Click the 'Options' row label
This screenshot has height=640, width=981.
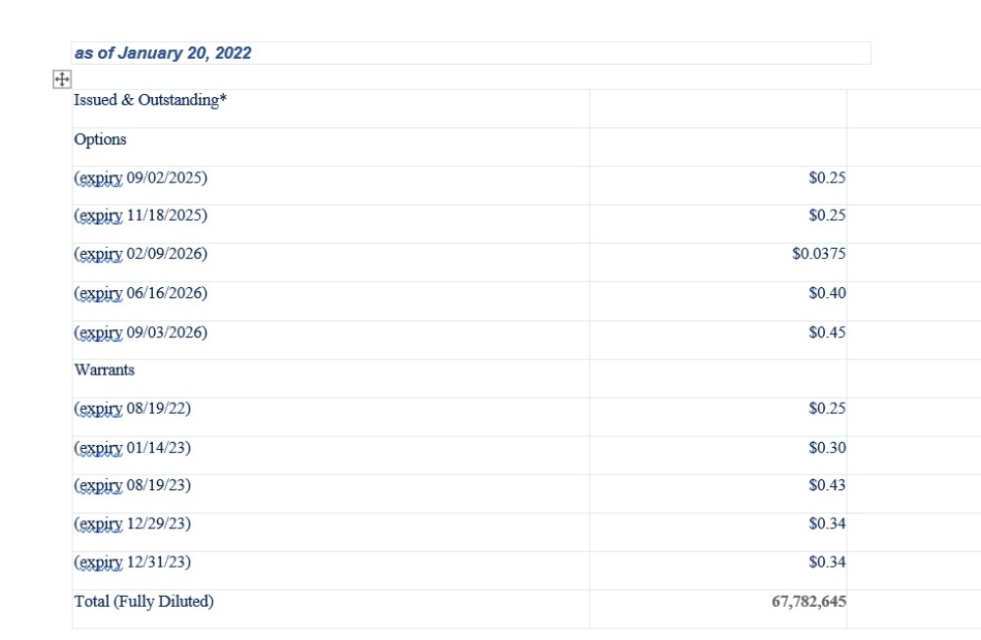click(x=100, y=139)
